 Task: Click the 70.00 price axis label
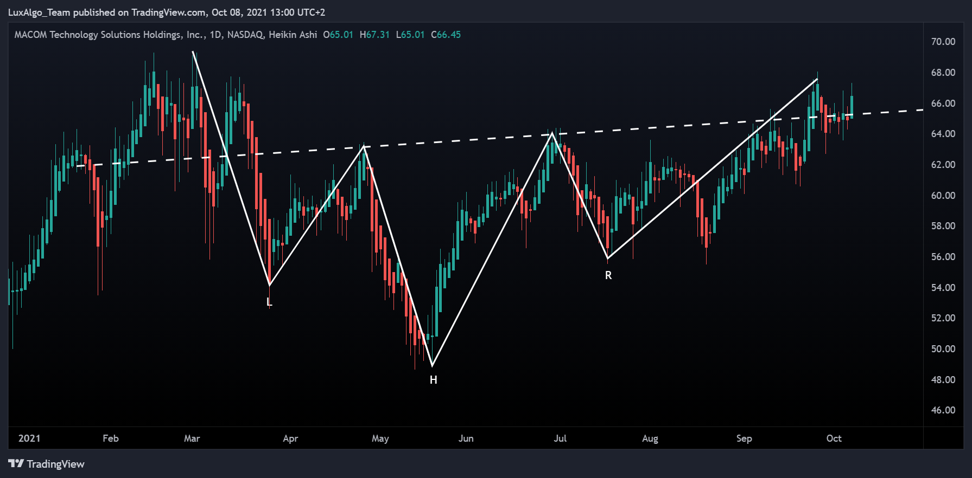[943, 42]
